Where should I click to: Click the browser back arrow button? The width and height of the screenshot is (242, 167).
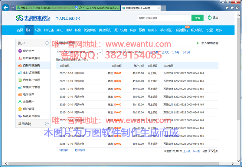coord(5,8)
